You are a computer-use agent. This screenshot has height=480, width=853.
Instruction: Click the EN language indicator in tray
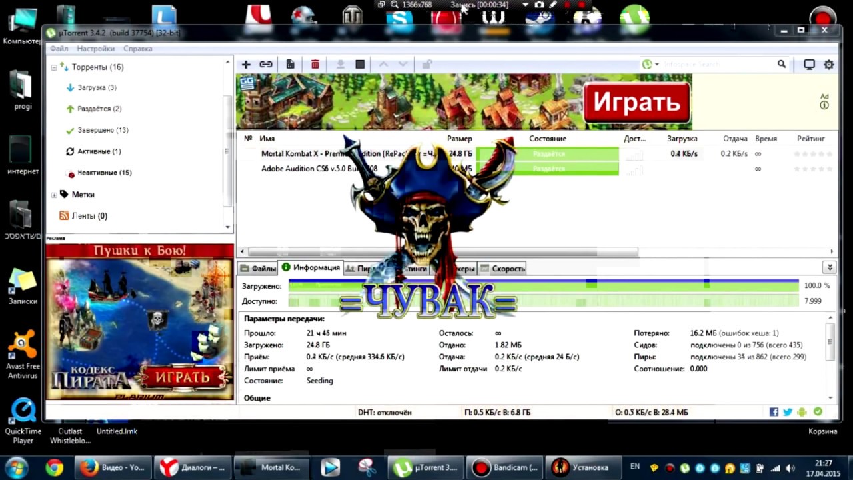(635, 467)
